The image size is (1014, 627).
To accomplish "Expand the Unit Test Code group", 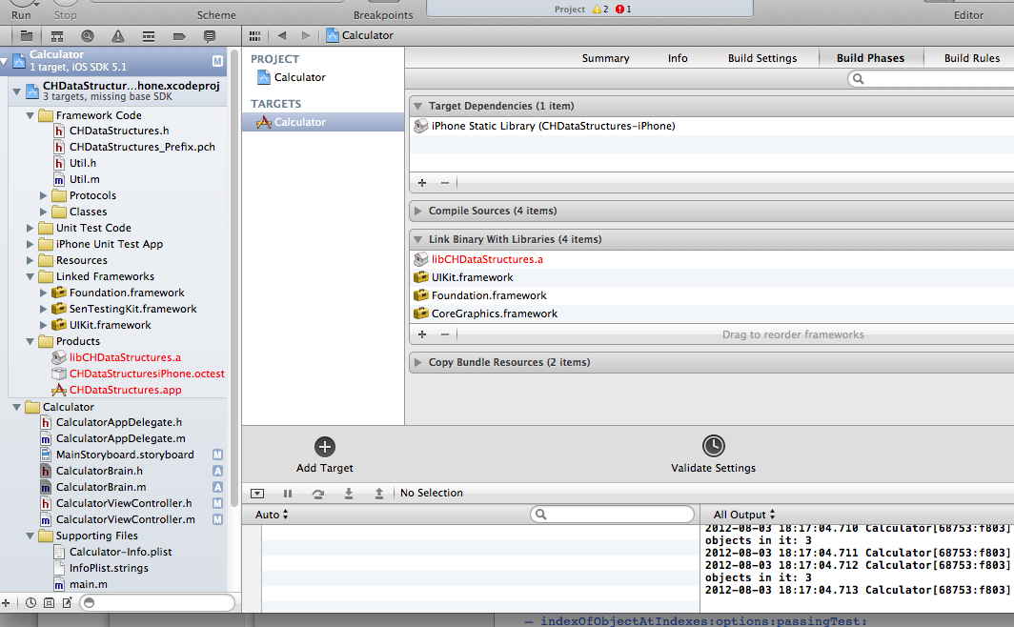I will point(30,228).
